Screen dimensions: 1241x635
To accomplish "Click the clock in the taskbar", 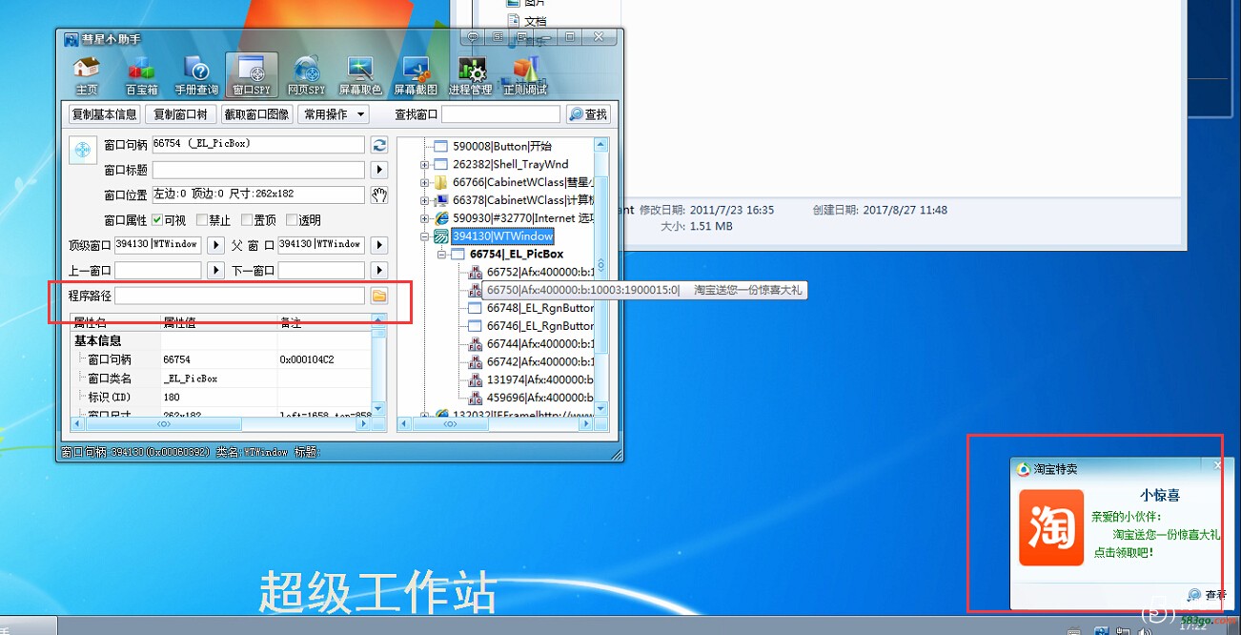I will (1191, 628).
